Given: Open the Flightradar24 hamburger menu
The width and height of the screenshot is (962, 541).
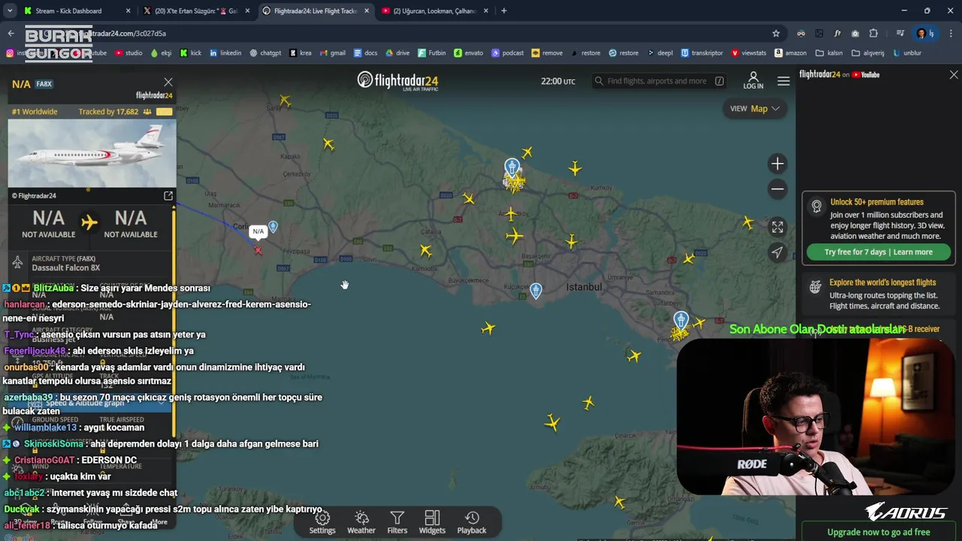Looking at the screenshot, I should (x=783, y=81).
